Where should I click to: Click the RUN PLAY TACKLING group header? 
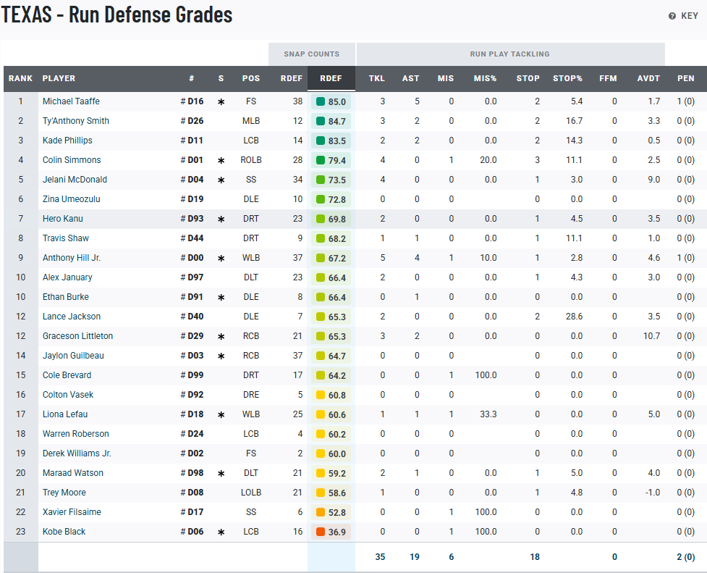tap(509, 54)
